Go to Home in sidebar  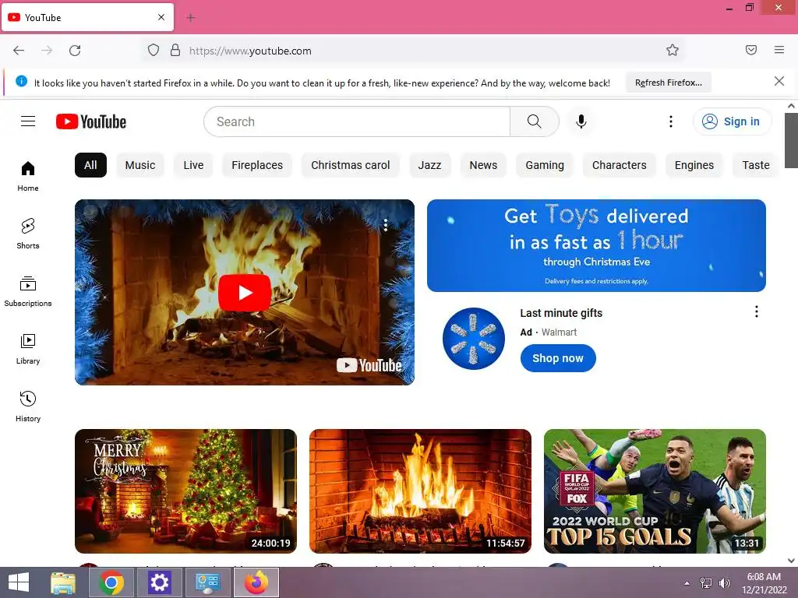(28, 176)
